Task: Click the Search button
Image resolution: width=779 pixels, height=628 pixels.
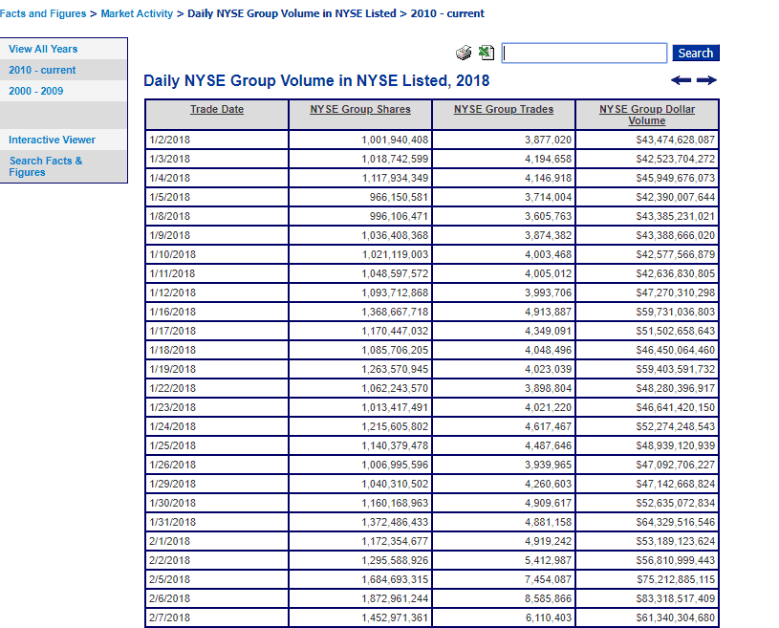Action: [696, 54]
